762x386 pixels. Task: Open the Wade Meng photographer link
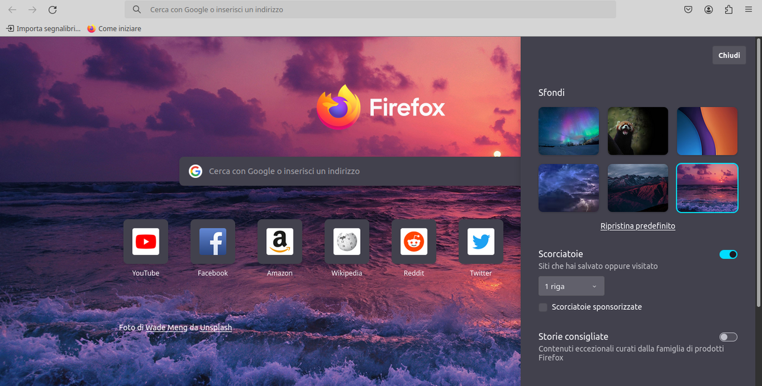pos(167,328)
